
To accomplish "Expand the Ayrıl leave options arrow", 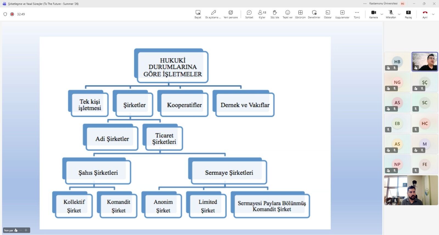I will click(433, 14).
